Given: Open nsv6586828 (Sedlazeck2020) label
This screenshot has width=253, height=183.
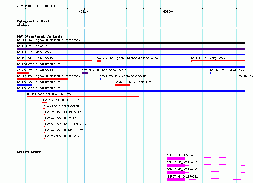Looking at the screenshot, I should [104, 70].
